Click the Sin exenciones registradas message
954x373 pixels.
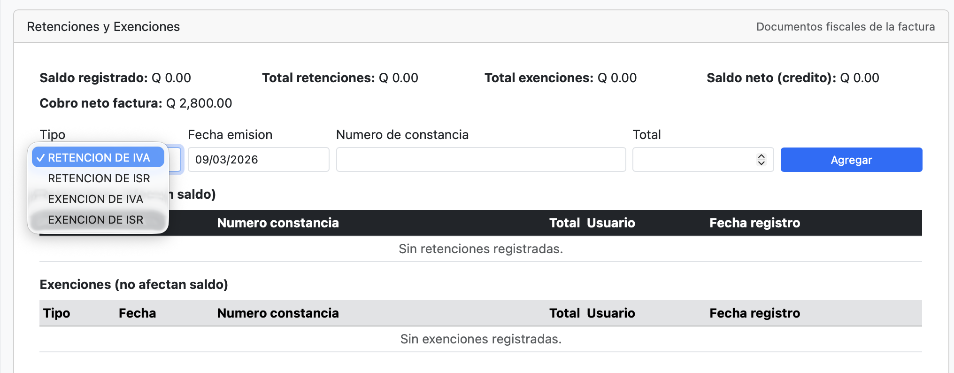pos(481,339)
